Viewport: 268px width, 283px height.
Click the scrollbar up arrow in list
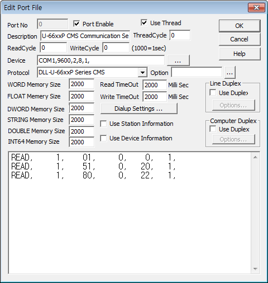click(x=255, y=157)
